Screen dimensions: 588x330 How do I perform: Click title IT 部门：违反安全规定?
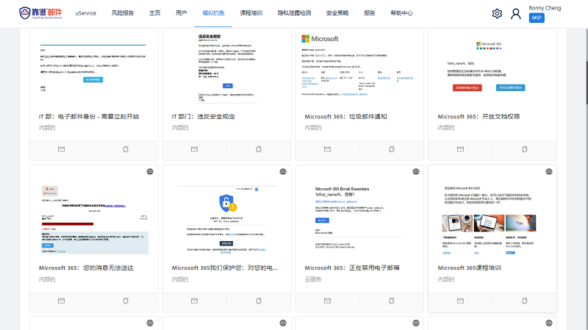click(x=204, y=117)
